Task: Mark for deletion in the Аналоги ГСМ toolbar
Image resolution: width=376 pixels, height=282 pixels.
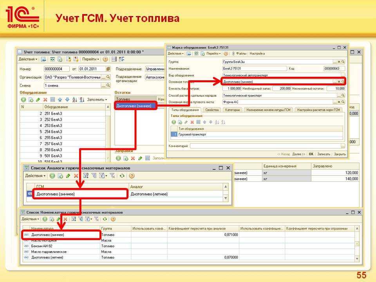Action: [76, 176]
